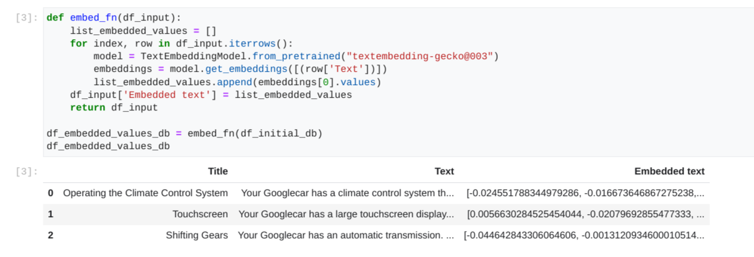Click the last code line 'df_embedded_values_db'
The image size is (754, 257).
point(108,147)
